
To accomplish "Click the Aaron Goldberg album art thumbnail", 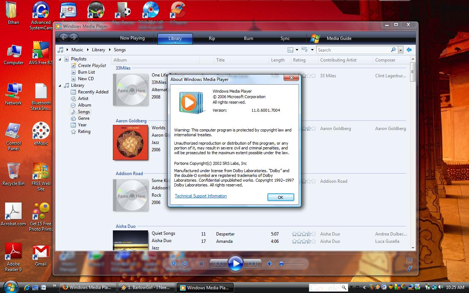I will (x=130, y=142).
